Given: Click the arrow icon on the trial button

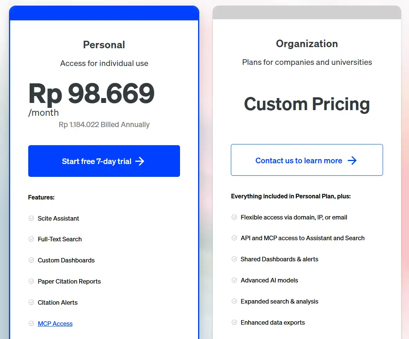Looking at the screenshot, I should [x=140, y=161].
